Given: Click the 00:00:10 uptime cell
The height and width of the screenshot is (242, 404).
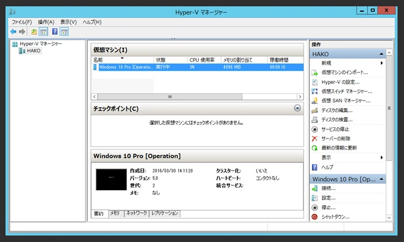Looking at the screenshot, I should click(x=277, y=67).
